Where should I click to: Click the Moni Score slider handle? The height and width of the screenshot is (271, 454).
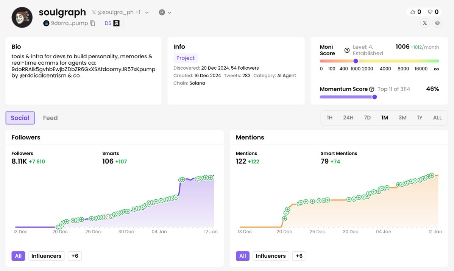(x=356, y=61)
